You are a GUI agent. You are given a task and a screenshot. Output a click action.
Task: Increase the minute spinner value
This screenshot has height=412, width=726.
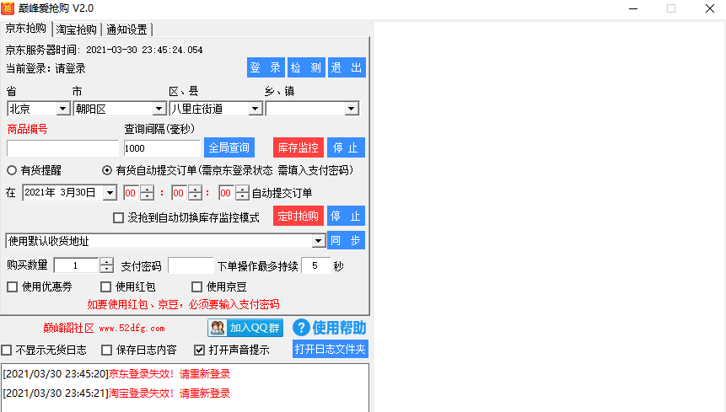coord(195,189)
